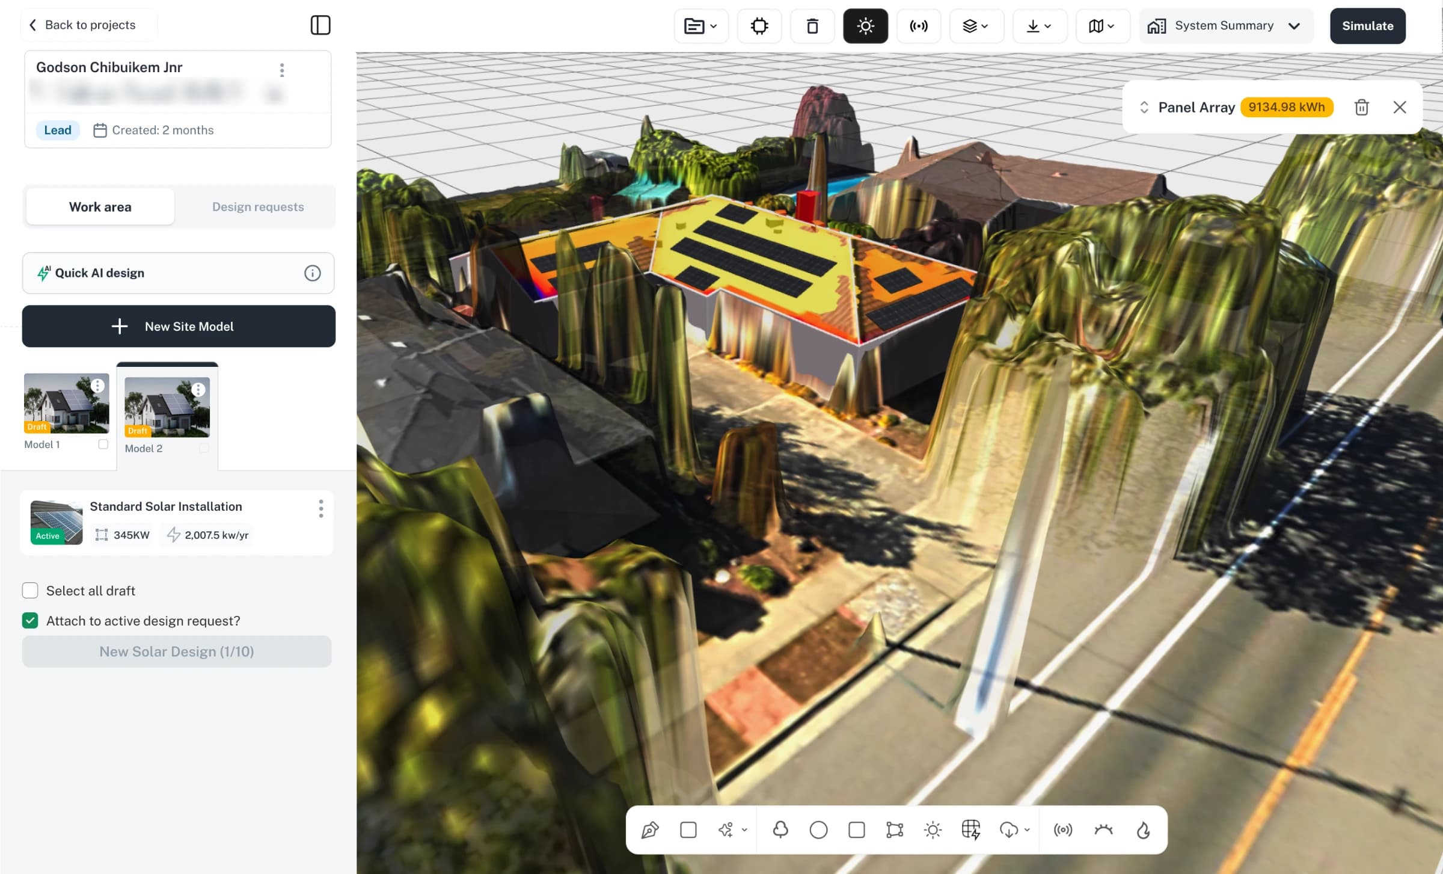Open the document dropdown in top toolbar

701,26
